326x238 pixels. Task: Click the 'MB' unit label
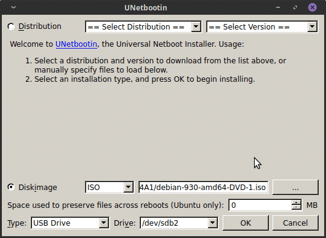coord(312,205)
